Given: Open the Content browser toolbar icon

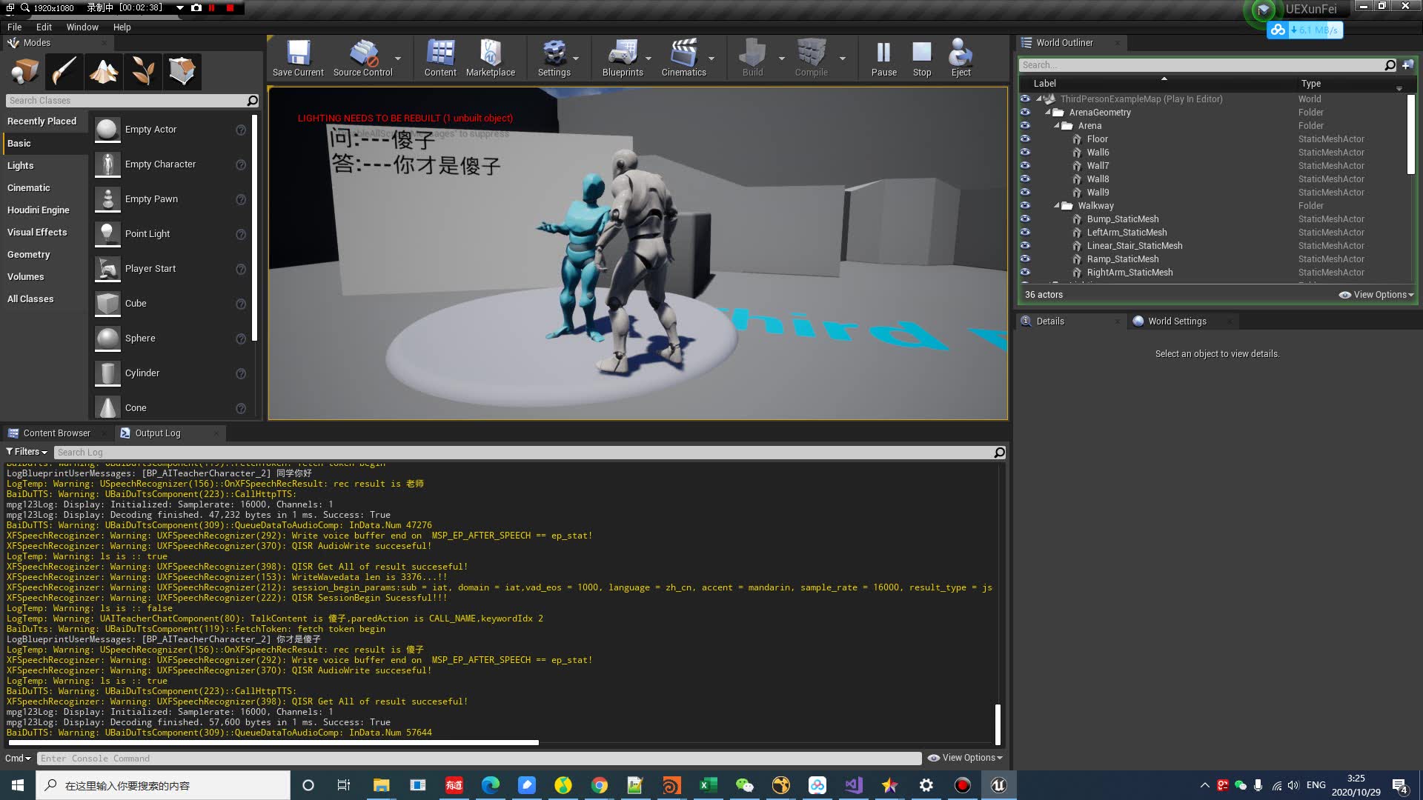Looking at the screenshot, I should (440, 58).
